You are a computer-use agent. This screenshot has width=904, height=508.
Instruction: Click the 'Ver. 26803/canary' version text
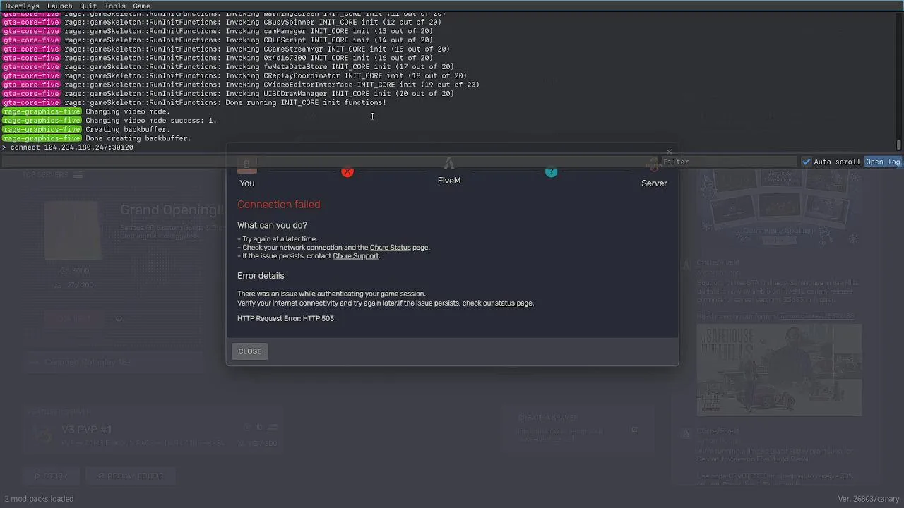[869, 499]
